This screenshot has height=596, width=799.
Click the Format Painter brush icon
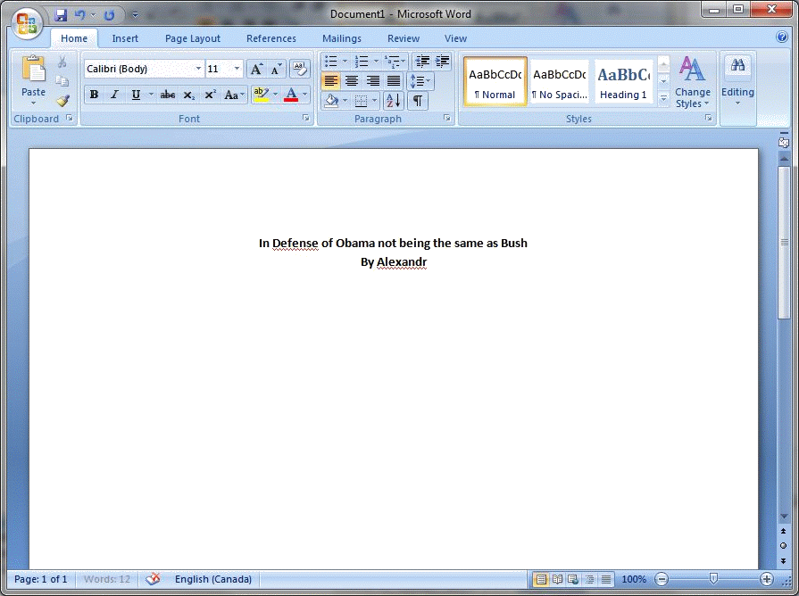pos(62,100)
